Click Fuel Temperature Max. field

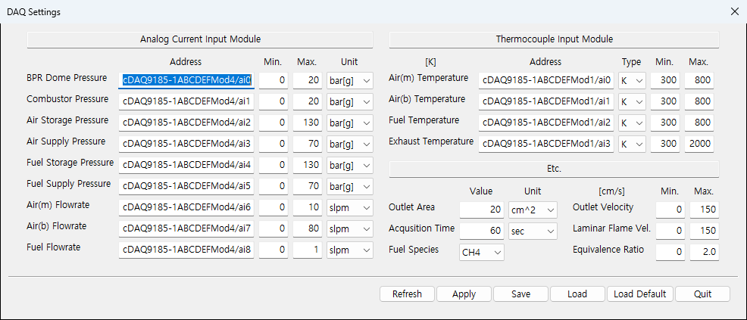point(699,123)
